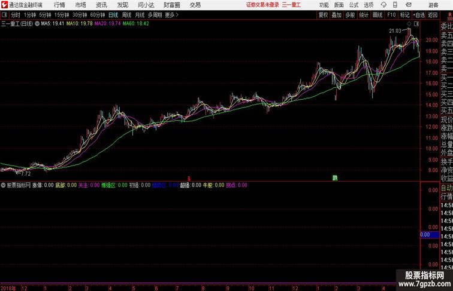453x291 pixels.
Task: Click the green 跌 marker on chart
Action: pyautogui.click(x=335, y=178)
